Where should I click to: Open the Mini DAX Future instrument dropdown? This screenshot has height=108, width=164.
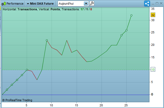click(x=40, y=4)
